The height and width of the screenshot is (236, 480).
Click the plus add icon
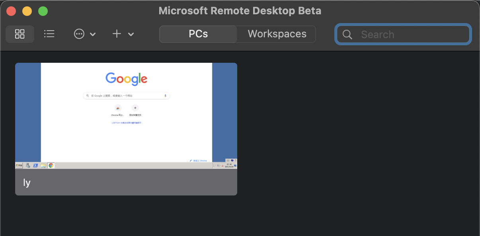point(117,34)
